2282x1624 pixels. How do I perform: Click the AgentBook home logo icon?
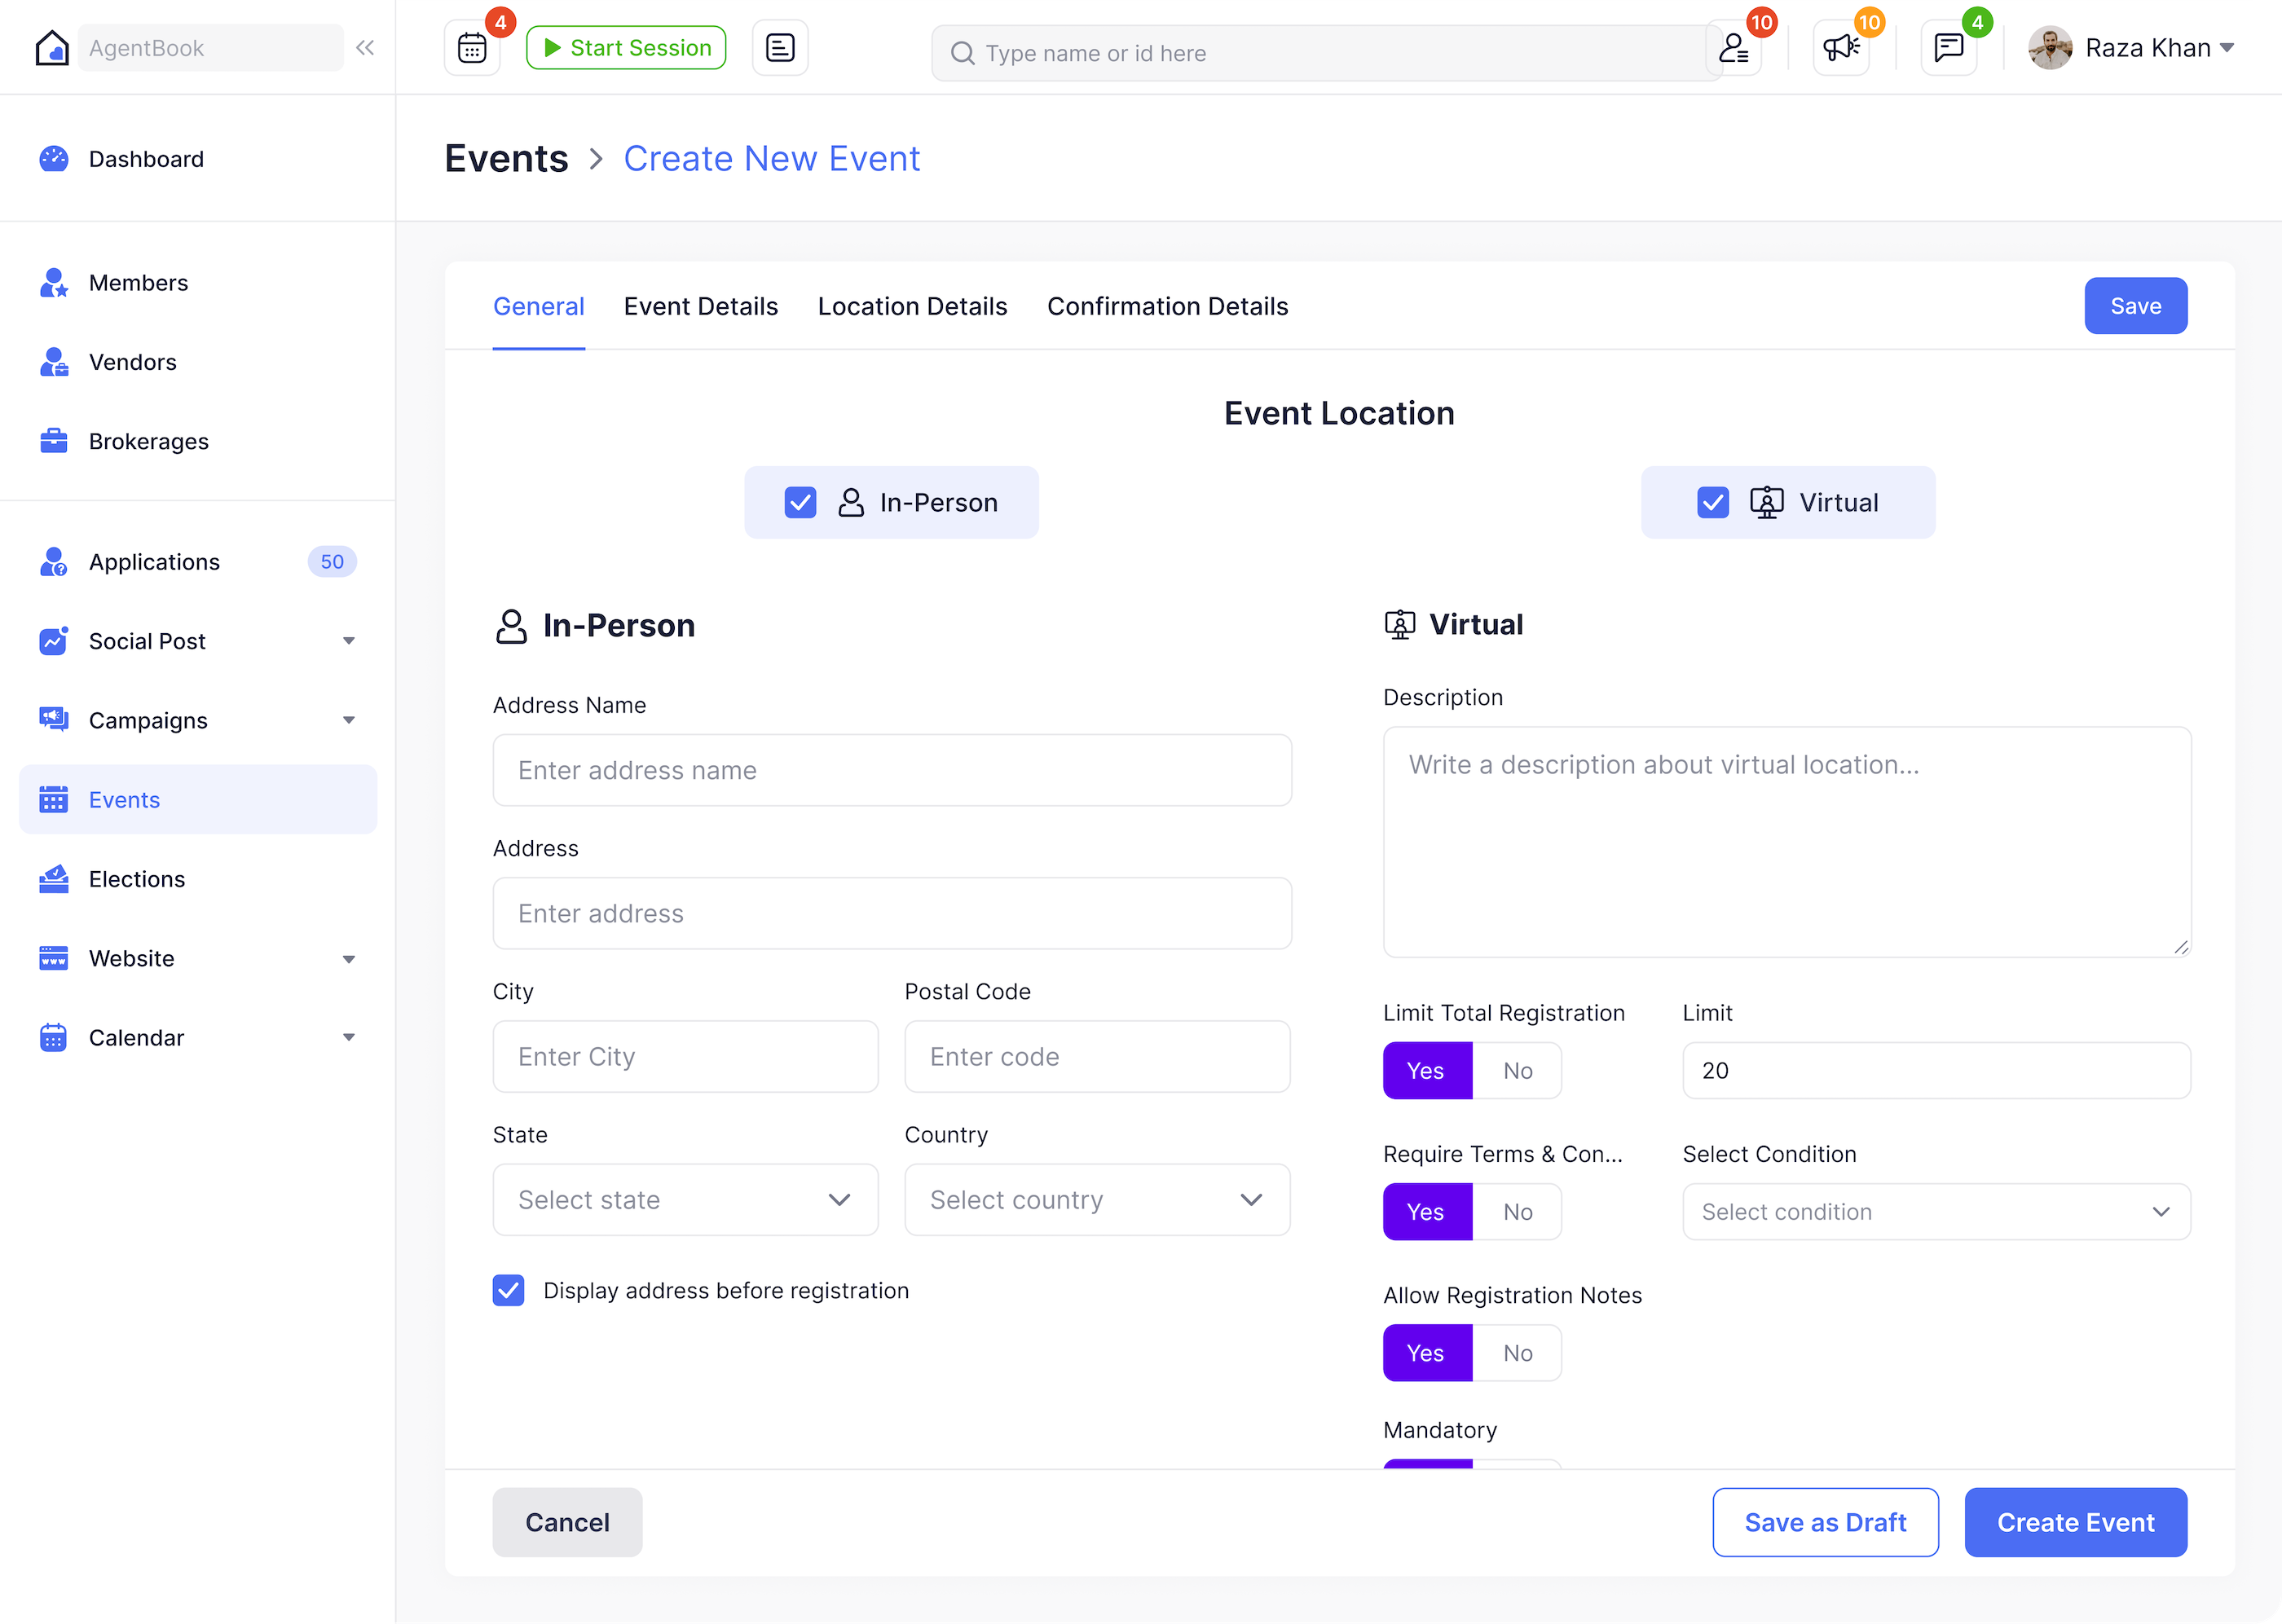tap(52, 48)
